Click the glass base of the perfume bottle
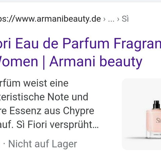Viewport: 161px width, 161px height. click(x=154, y=135)
